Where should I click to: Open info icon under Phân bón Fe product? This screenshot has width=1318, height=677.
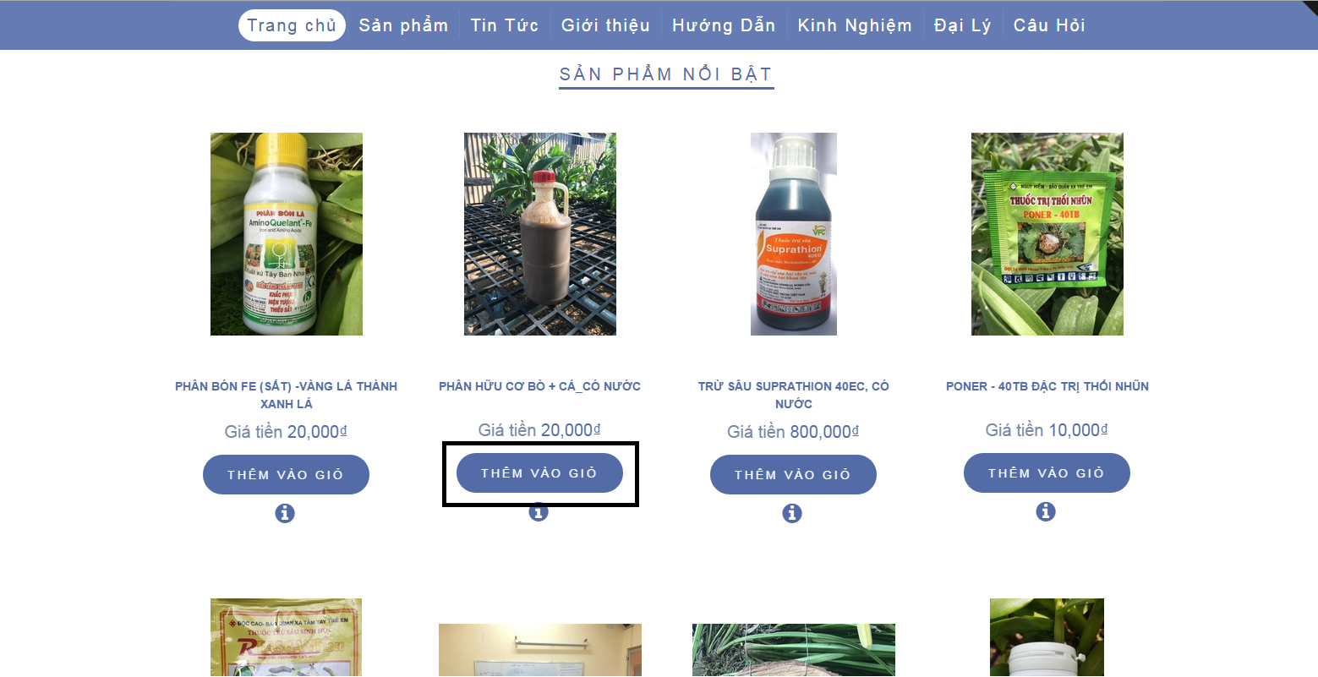pyautogui.click(x=285, y=513)
